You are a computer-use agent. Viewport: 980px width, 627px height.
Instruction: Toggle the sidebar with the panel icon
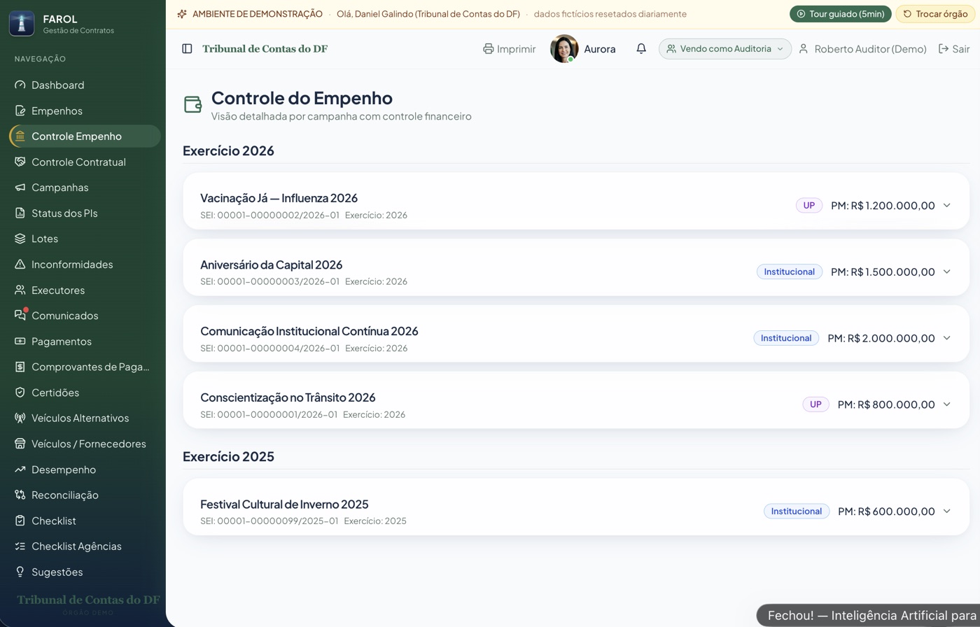187,49
